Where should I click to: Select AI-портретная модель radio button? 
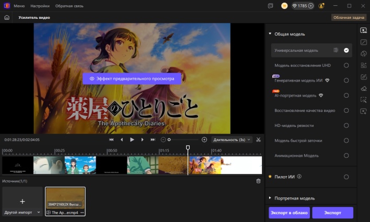point(346,95)
